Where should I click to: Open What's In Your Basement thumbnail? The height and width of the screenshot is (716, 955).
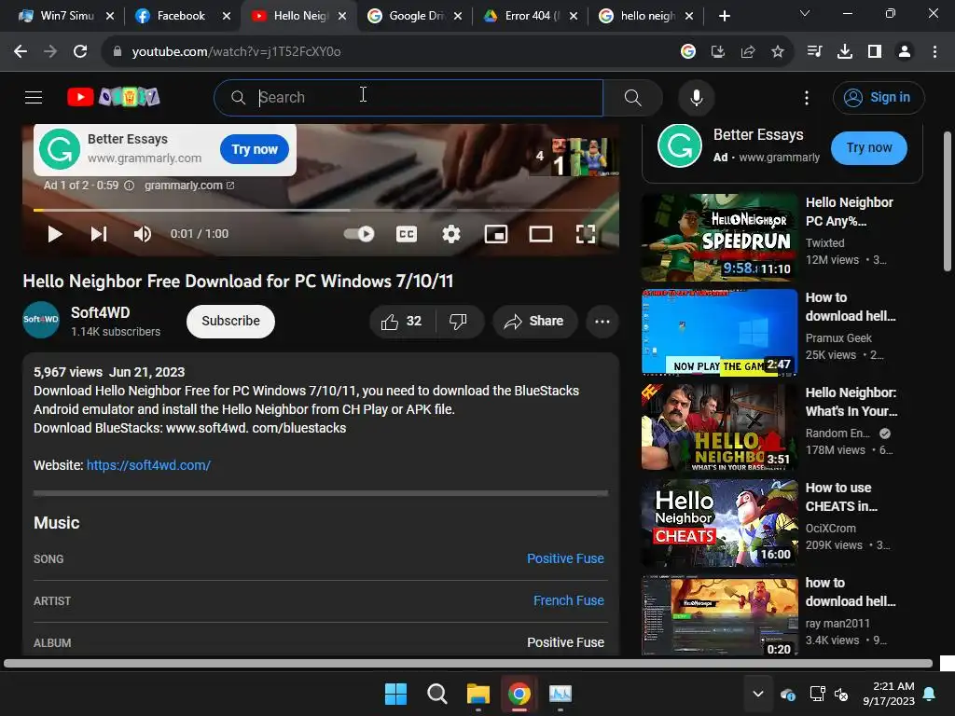tap(719, 427)
